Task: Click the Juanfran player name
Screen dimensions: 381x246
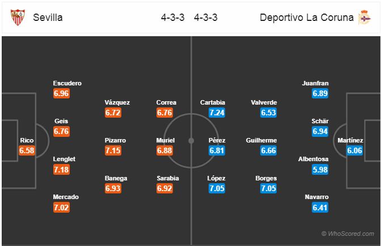Action: [315, 83]
